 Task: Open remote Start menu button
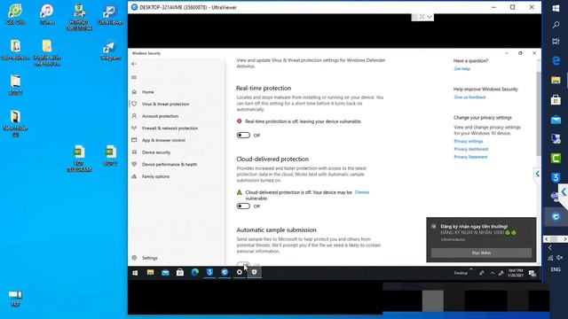click(135, 273)
